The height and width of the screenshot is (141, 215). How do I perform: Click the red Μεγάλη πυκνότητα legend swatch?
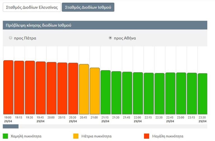click(x=146, y=136)
